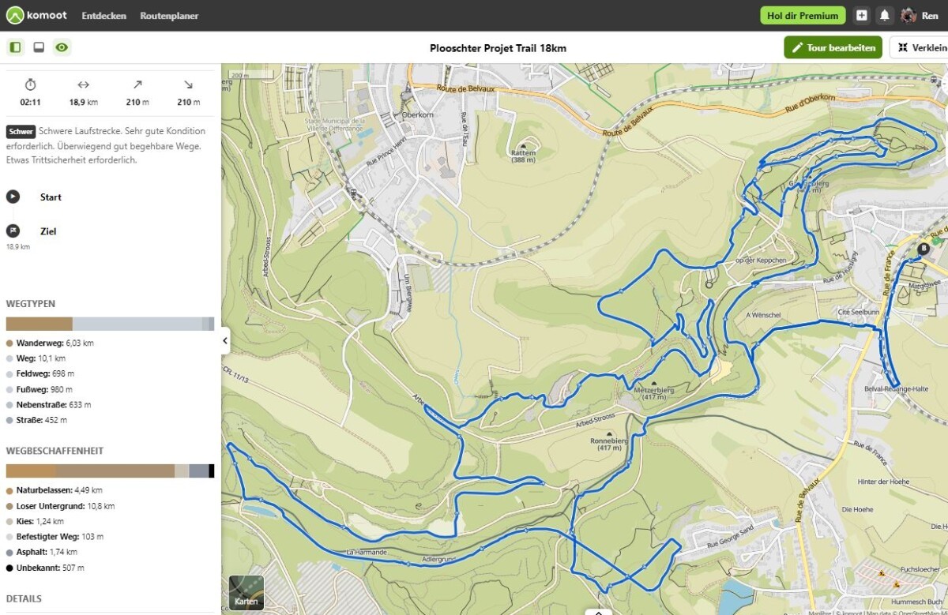This screenshot has height=615, width=948.
Task: Click the DETAILS section heading
Action: coord(24,598)
